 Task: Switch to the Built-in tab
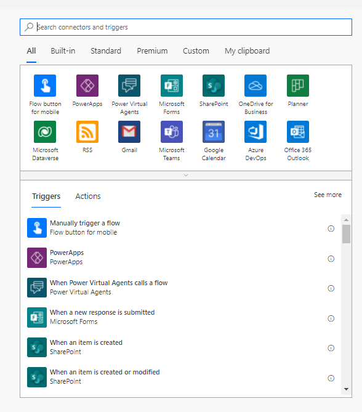click(x=63, y=51)
